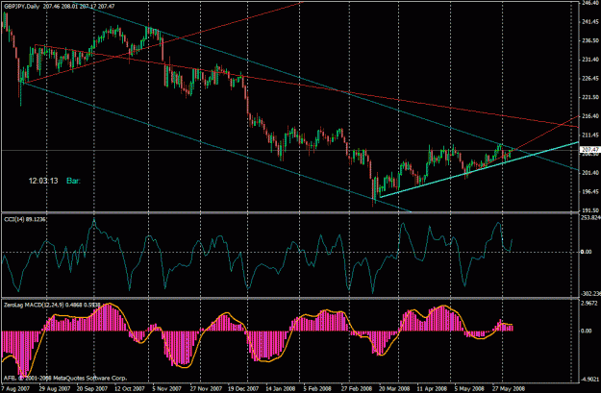Image resolution: width=601 pixels, height=393 pixels.
Task: Click the -4.9021 MACD scale value
Action: pos(591,380)
